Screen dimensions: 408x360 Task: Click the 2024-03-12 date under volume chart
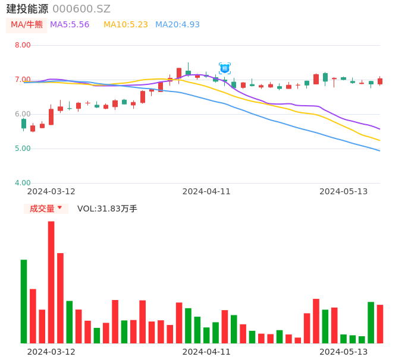tap(51, 352)
